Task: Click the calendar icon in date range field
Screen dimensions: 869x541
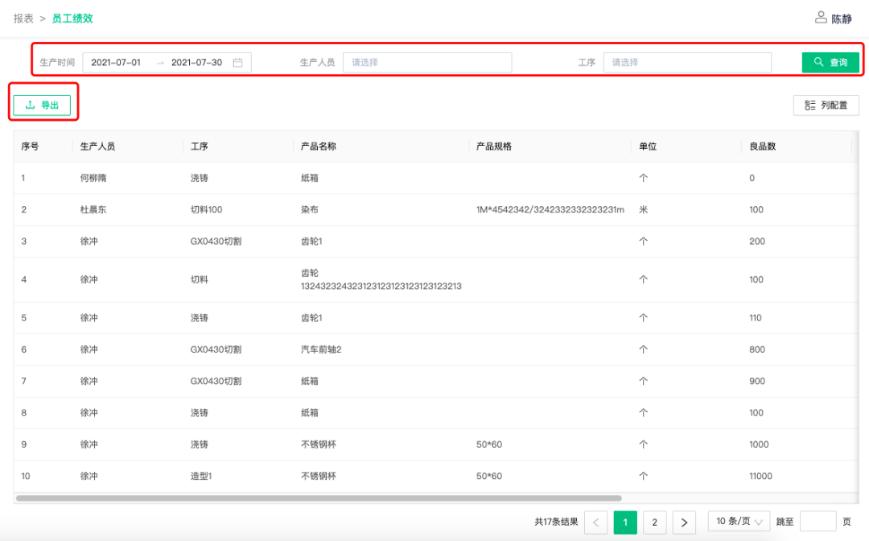Action: click(x=237, y=63)
